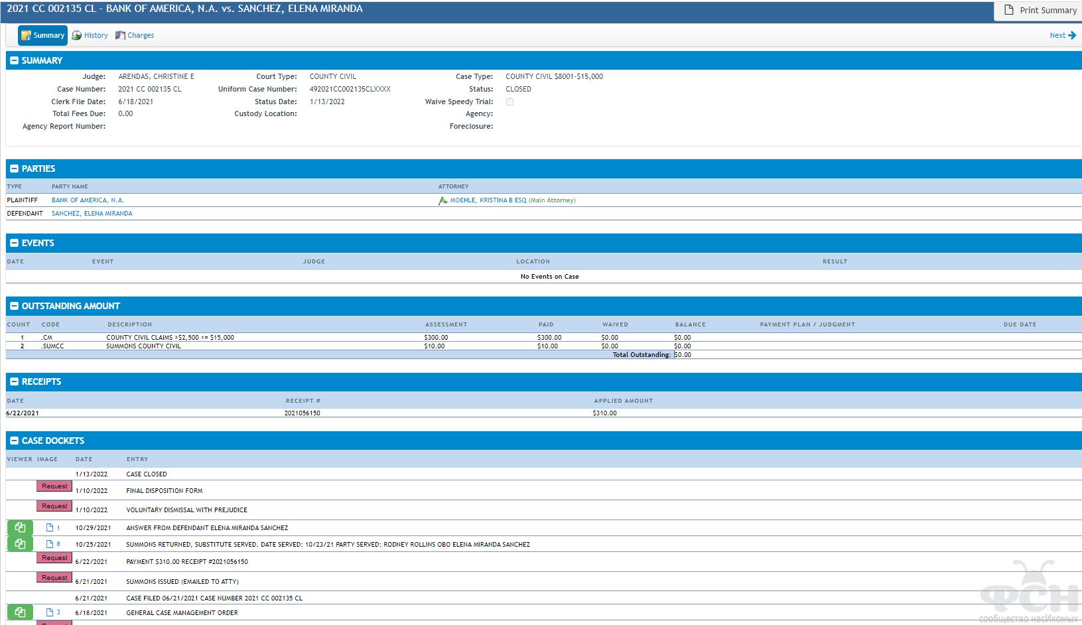The width and height of the screenshot is (1082, 625).
Task: Collapse the PARTIES section
Action: tap(14, 169)
